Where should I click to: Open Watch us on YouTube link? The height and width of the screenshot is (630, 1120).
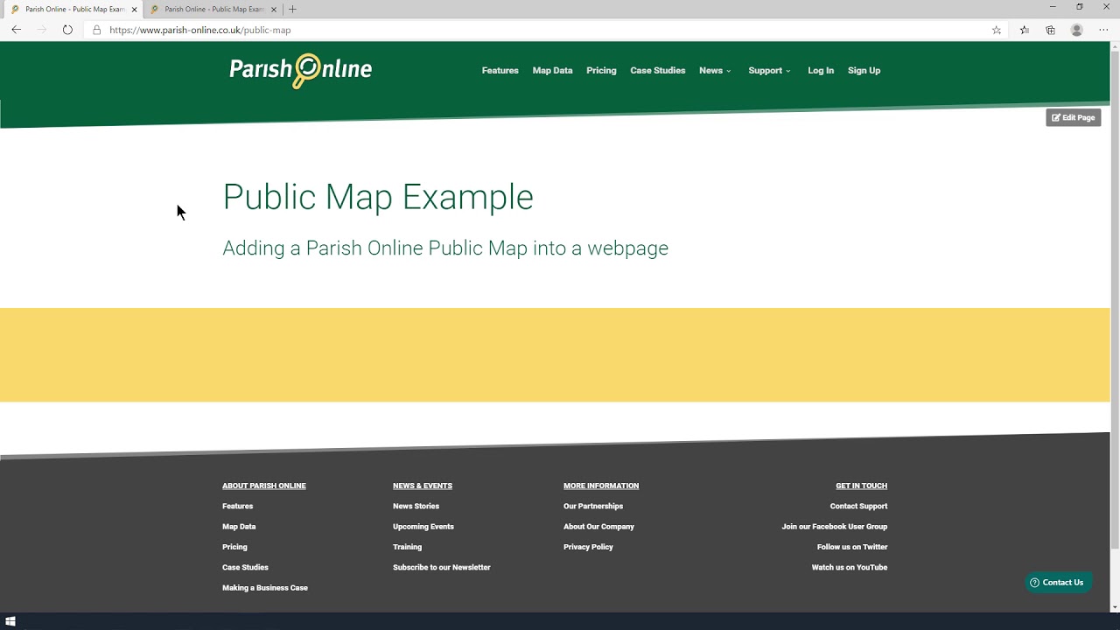tap(850, 568)
